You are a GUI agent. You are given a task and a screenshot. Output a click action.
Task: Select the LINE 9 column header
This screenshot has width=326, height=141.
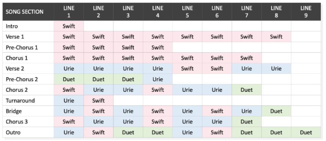coord(306,12)
